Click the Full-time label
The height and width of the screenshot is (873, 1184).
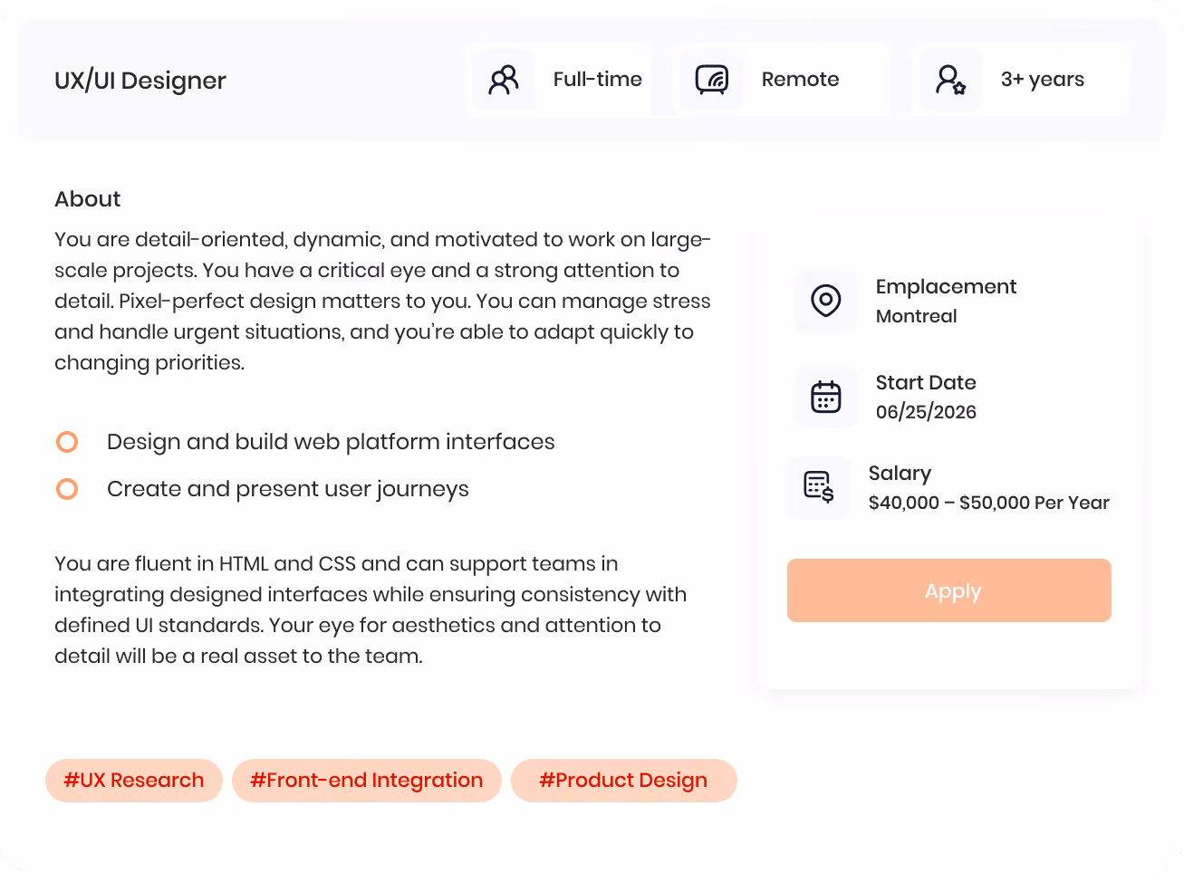(598, 80)
